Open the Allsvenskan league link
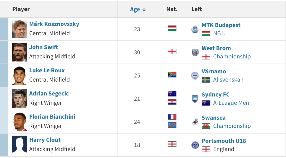The width and height of the screenshot is (286, 158). [x=228, y=80]
